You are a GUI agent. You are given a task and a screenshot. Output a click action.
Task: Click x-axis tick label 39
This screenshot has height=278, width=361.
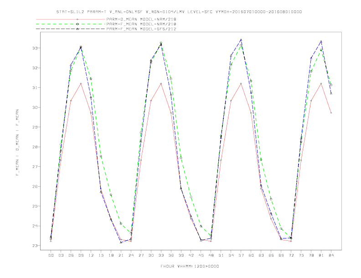point(181,255)
